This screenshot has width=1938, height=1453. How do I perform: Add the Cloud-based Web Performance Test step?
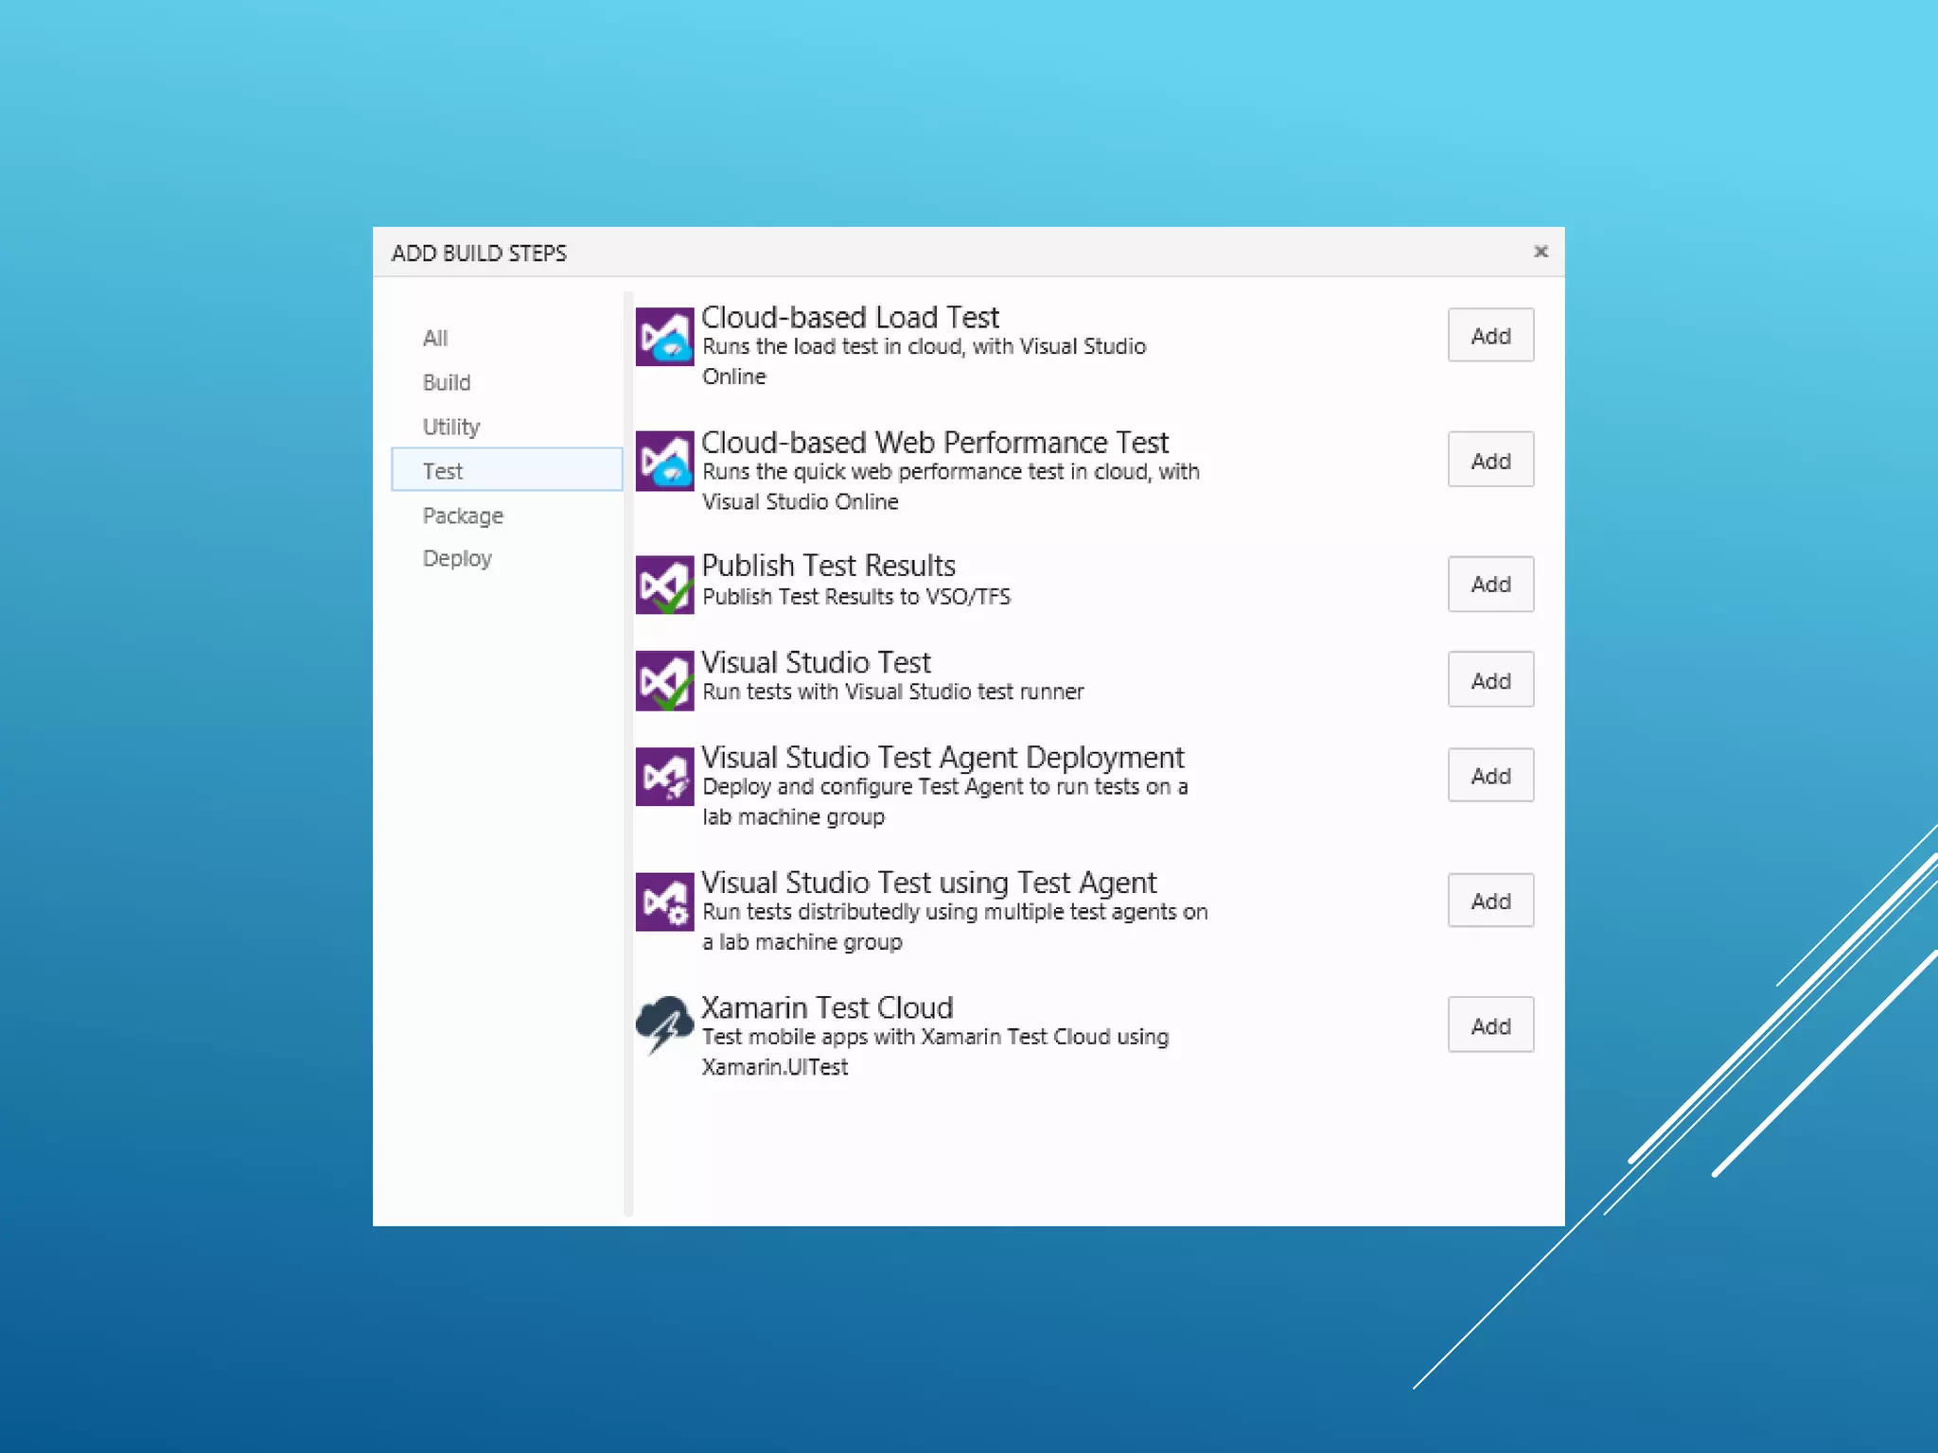1490,461
